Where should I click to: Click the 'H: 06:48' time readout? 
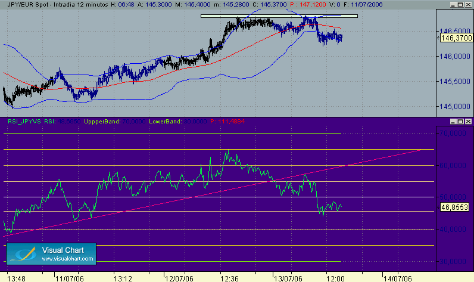[123, 5]
